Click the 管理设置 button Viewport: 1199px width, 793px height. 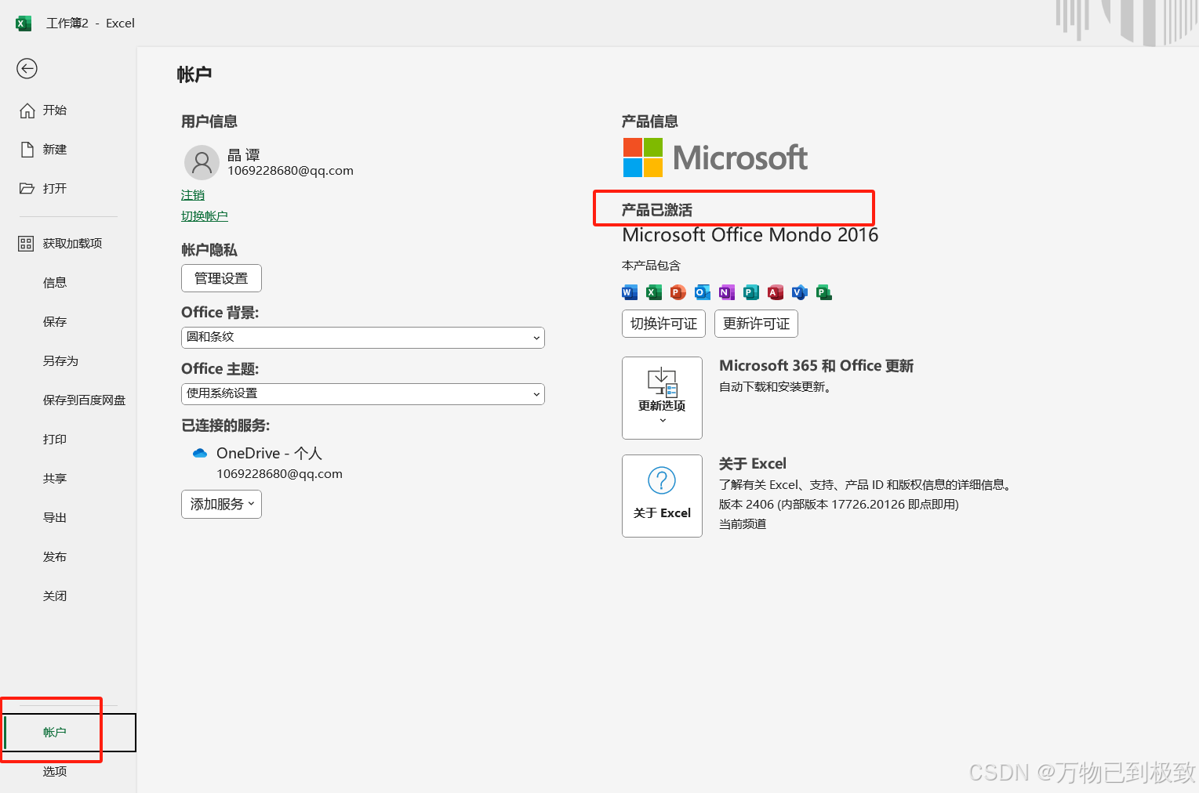tap(221, 278)
